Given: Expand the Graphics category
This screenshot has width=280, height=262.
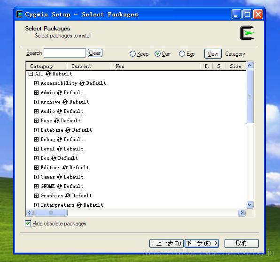Looking at the screenshot, I should tap(36, 196).
